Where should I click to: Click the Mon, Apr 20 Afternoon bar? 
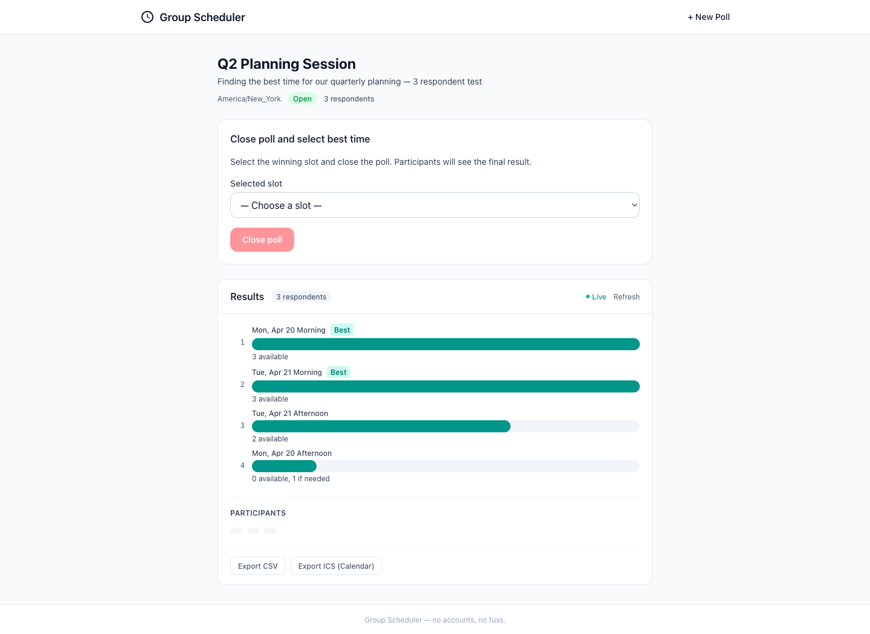coord(284,466)
